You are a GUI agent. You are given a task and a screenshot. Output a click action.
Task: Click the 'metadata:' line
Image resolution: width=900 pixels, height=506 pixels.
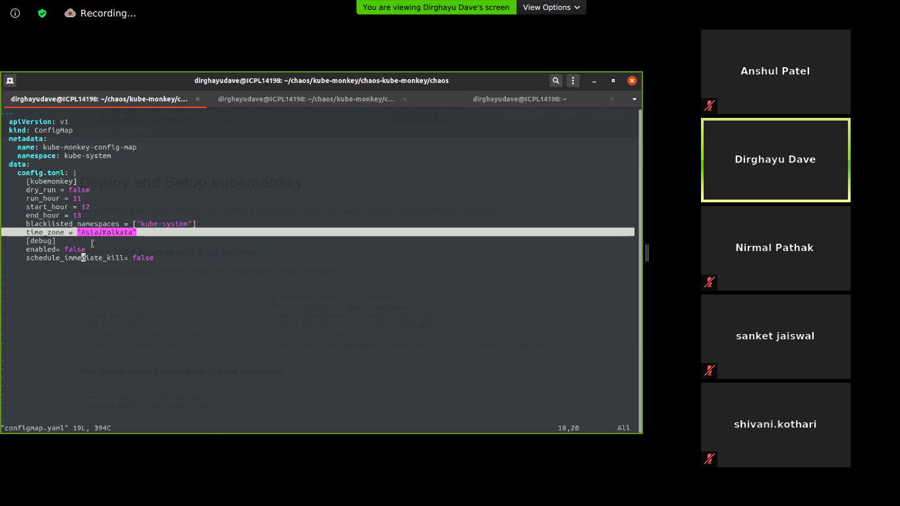(28, 139)
